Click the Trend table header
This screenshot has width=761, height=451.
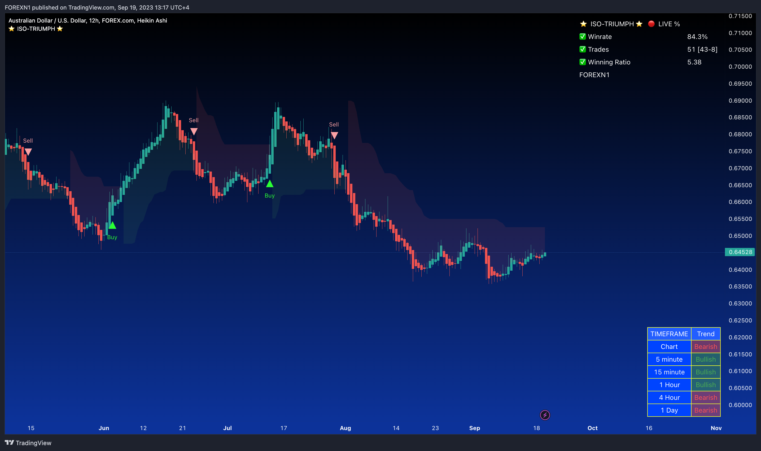(706, 334)
